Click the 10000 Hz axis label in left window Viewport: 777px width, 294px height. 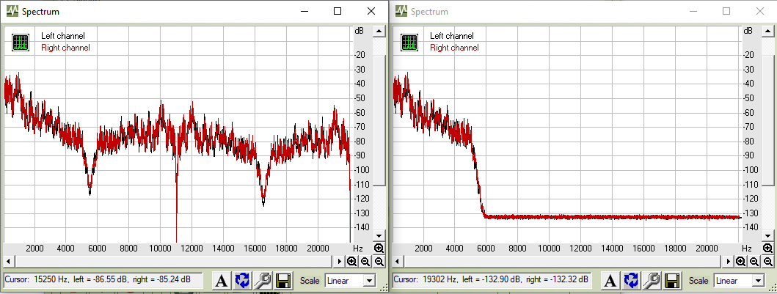160,248
